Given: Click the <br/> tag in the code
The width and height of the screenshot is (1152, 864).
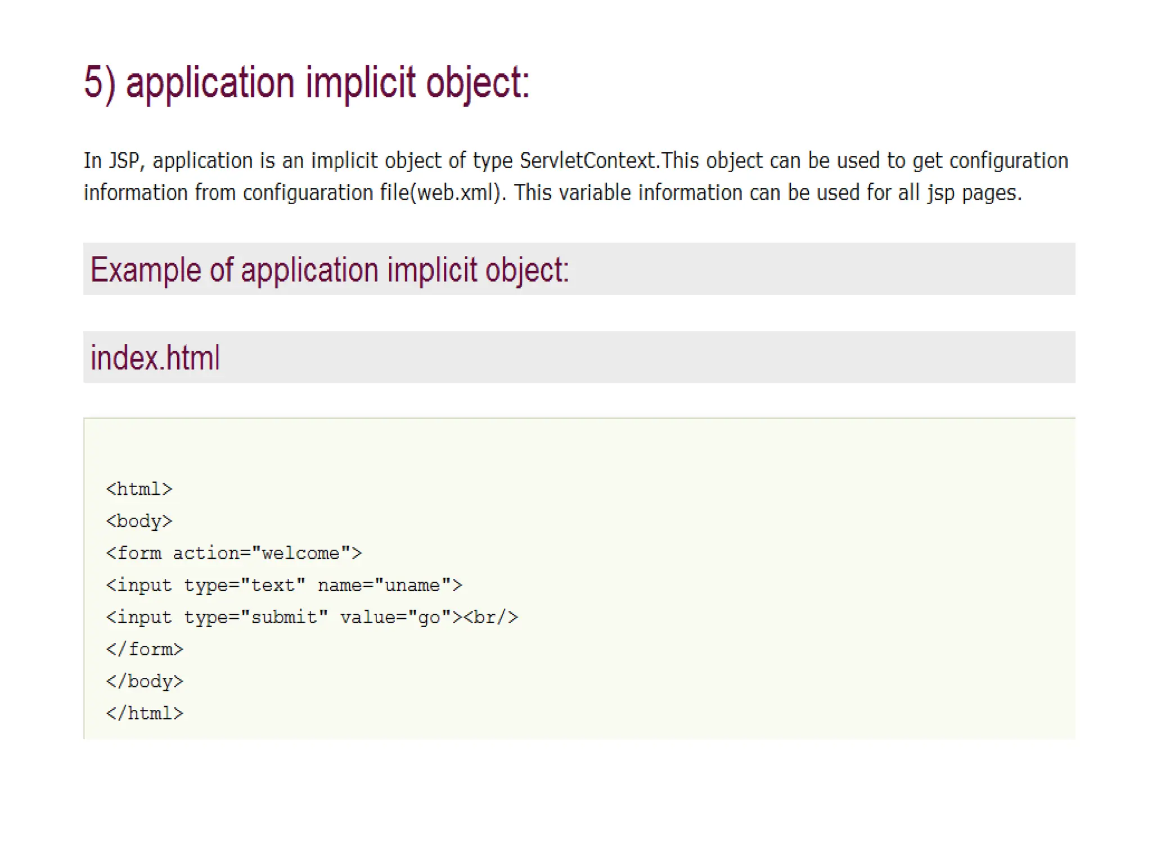Looking at the screenshot, I should [490, 617].
